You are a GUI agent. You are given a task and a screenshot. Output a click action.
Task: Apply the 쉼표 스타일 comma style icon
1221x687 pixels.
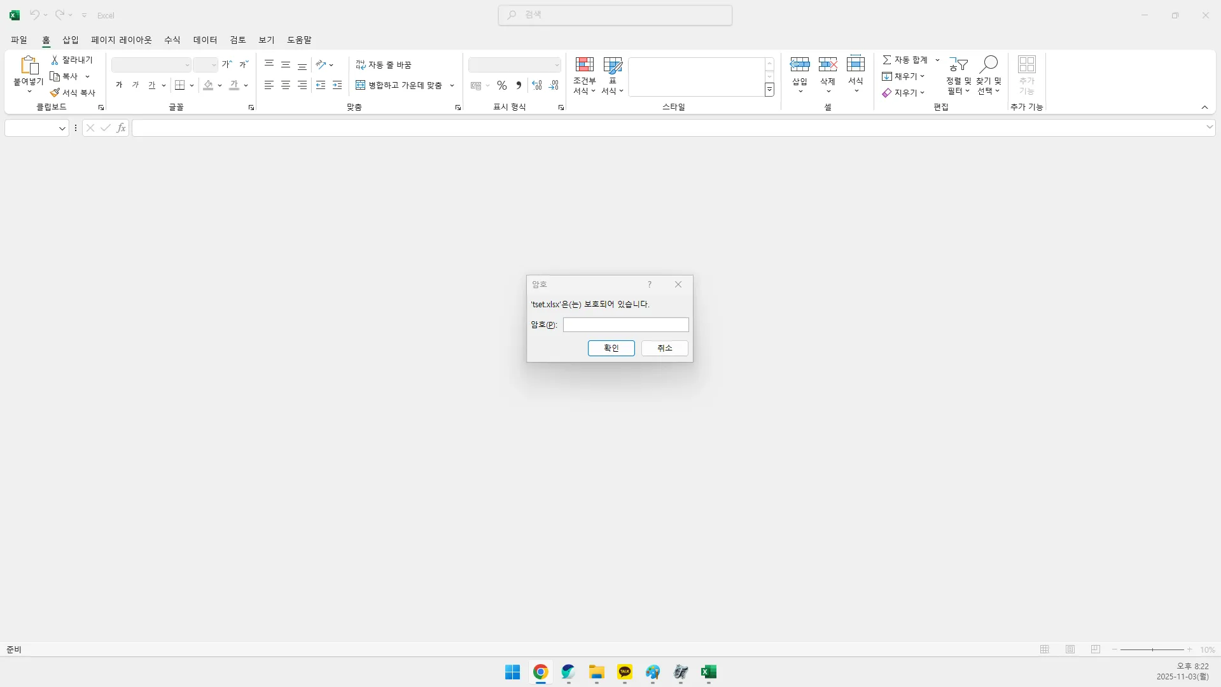[x=518, y=85]
